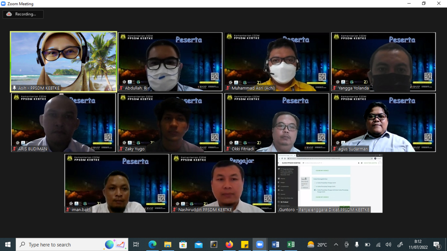Open Excel from the taskbar

291,244
